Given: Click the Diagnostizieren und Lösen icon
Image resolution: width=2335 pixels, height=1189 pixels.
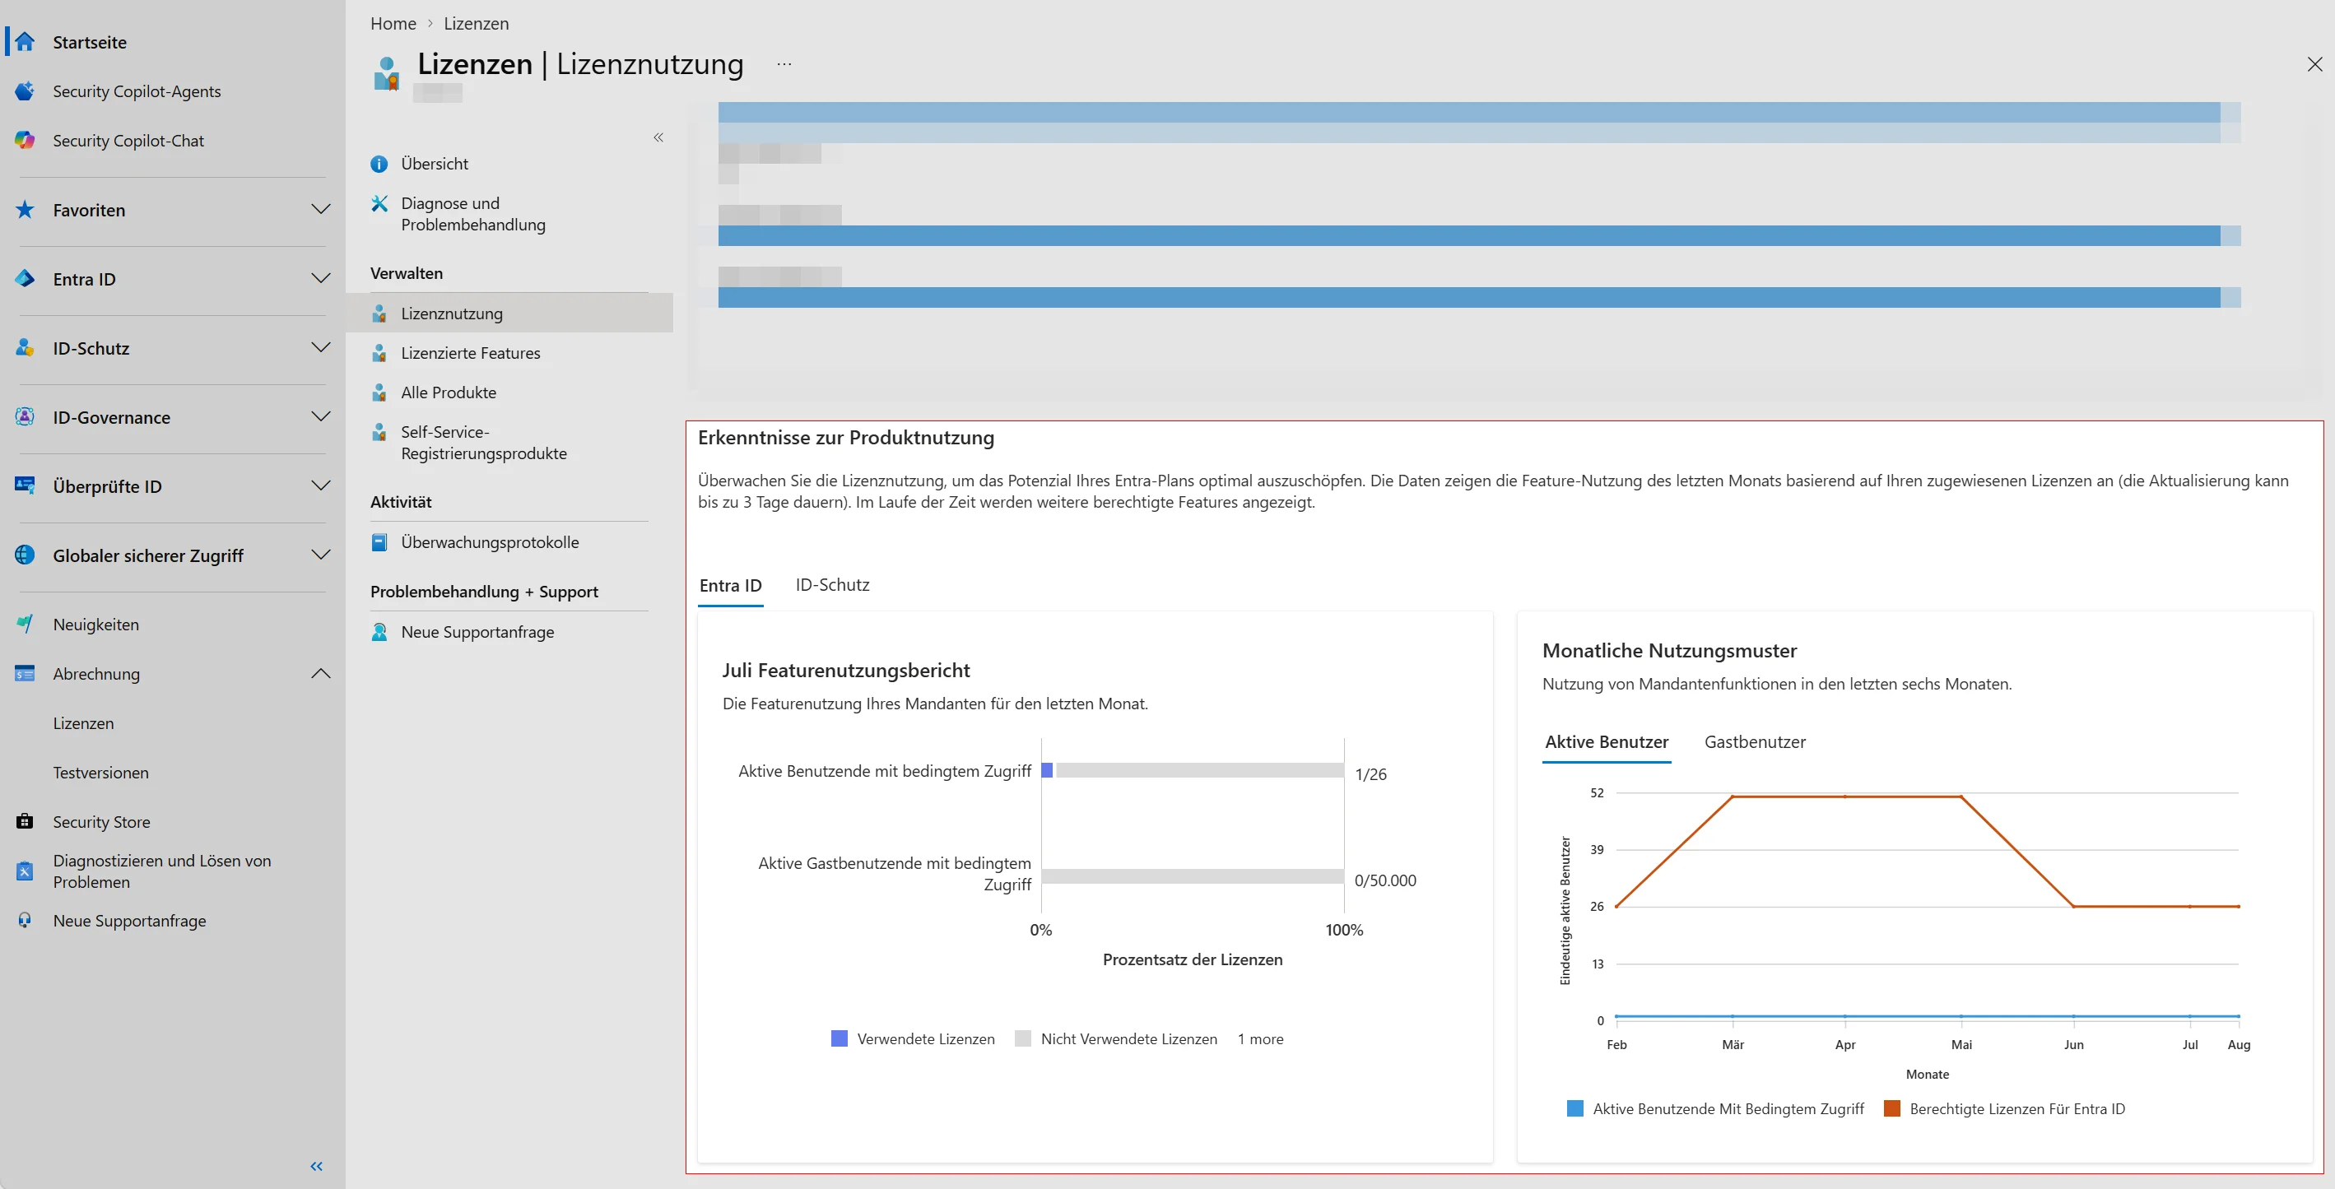Looking at the screenshot, I should coord(25,871).
